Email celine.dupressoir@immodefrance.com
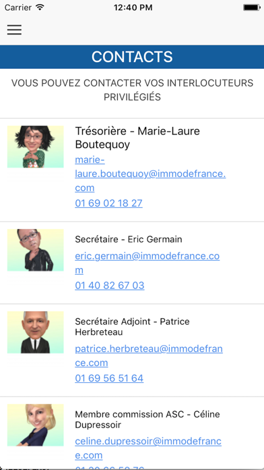Image resolution: width=264 pixels, height=470 pixels. coord(148,448)
